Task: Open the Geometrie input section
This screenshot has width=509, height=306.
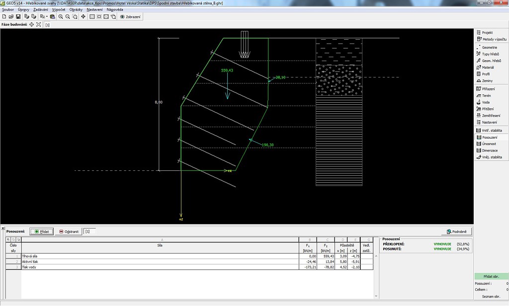Action: (x=489, y=47)
